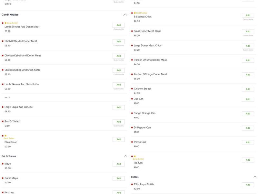The height and width of the screenshot is (194, 258).
Task: Collapse the Pot Of Sauce section
Action: tap(125, 156)
